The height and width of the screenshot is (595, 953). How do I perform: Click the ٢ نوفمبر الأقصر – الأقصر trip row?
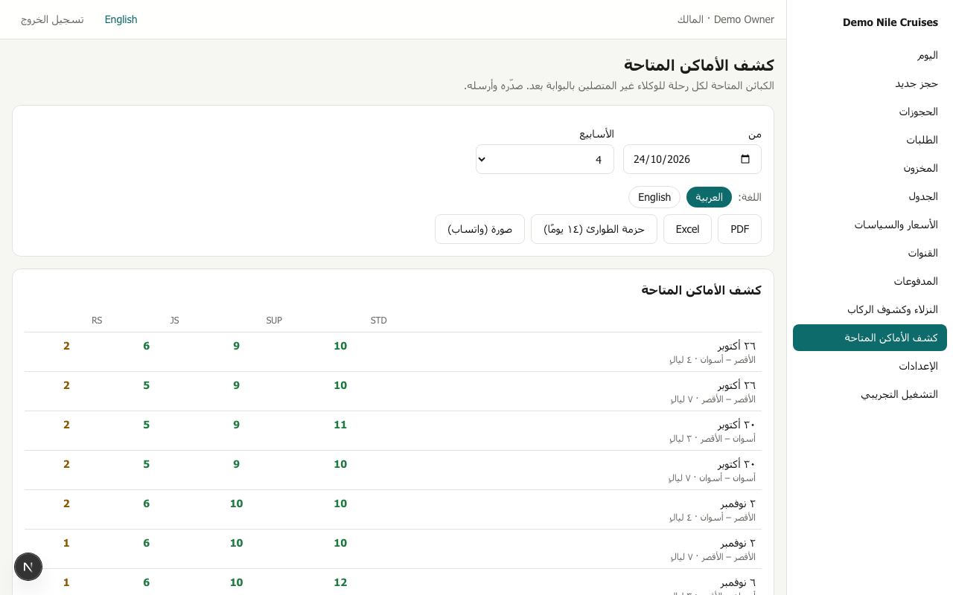(393, 549)
